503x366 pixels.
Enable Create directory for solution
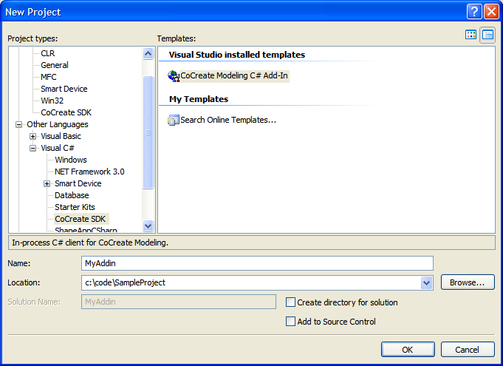point(290,302)
